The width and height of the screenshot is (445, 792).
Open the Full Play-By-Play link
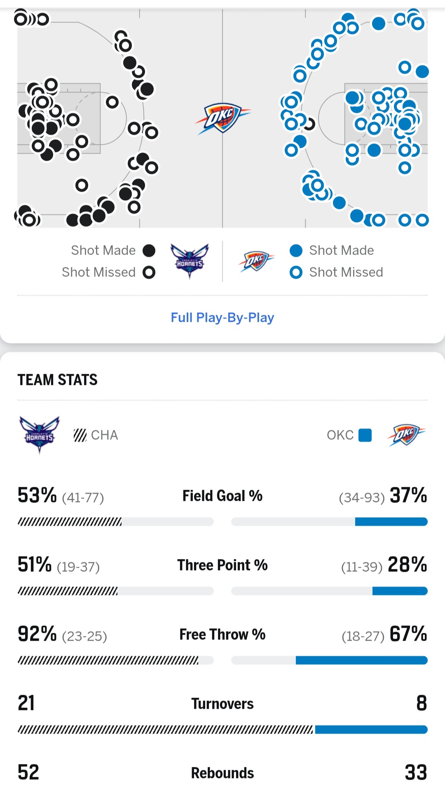tap(222, 318)
